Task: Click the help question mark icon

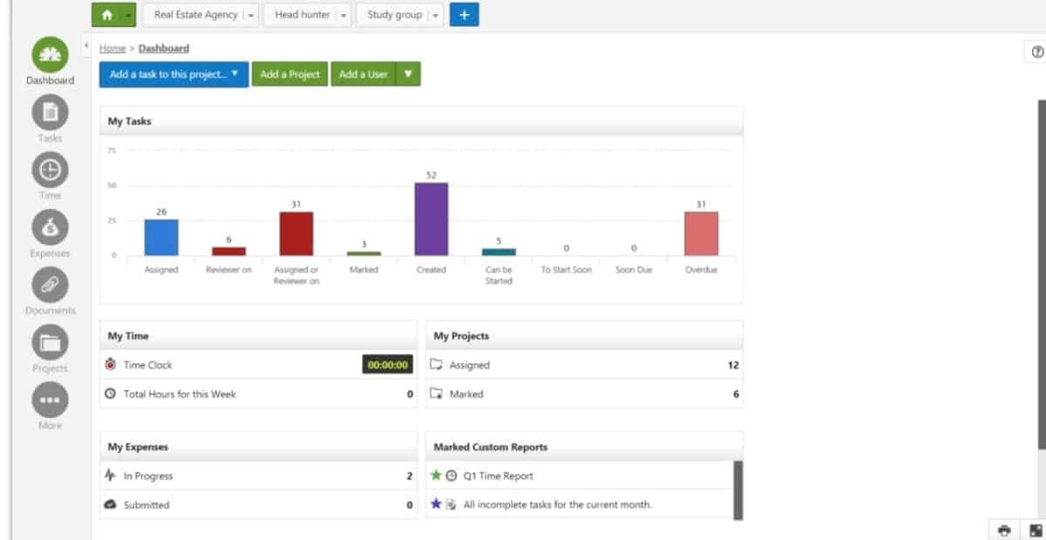Action: coord(1036,52)
